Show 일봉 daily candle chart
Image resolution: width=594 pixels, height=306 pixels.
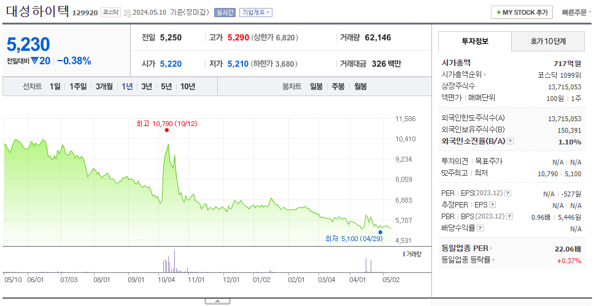(x=316, y=86)
